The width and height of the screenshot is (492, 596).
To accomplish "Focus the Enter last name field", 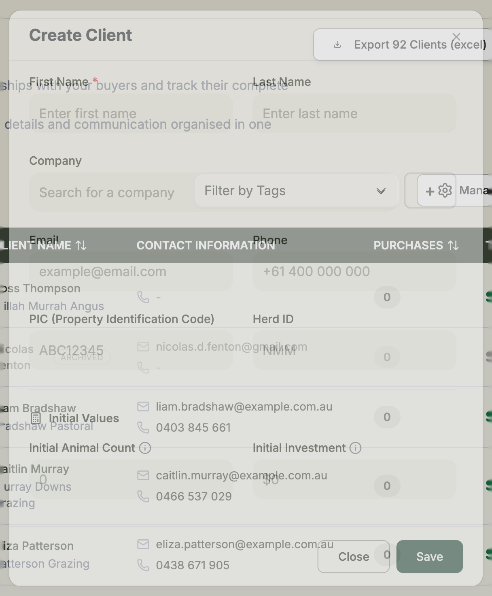I will click(354, 113).
